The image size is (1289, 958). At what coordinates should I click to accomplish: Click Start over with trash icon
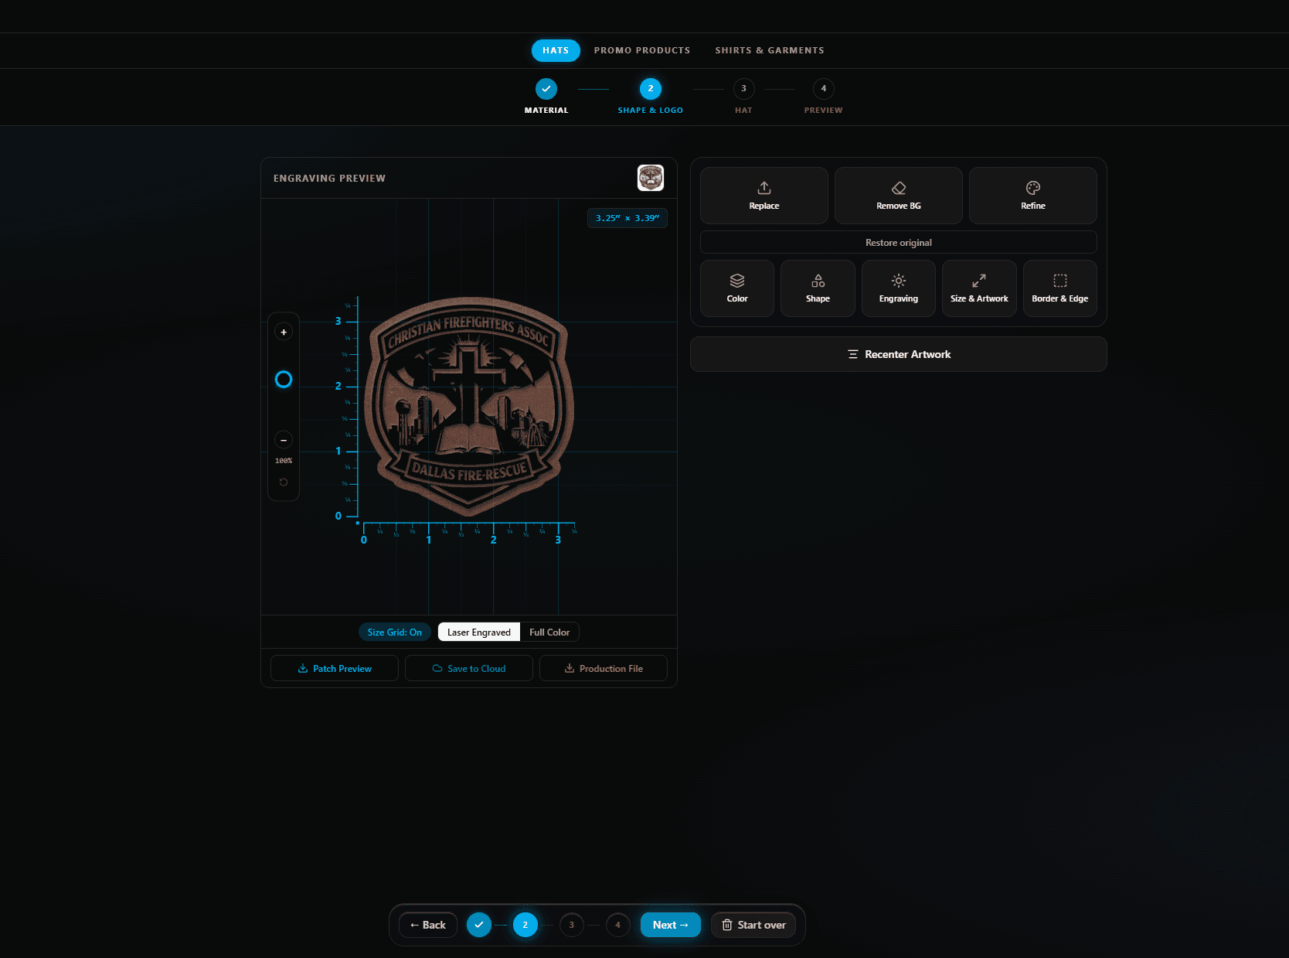(x=753, y=925)
